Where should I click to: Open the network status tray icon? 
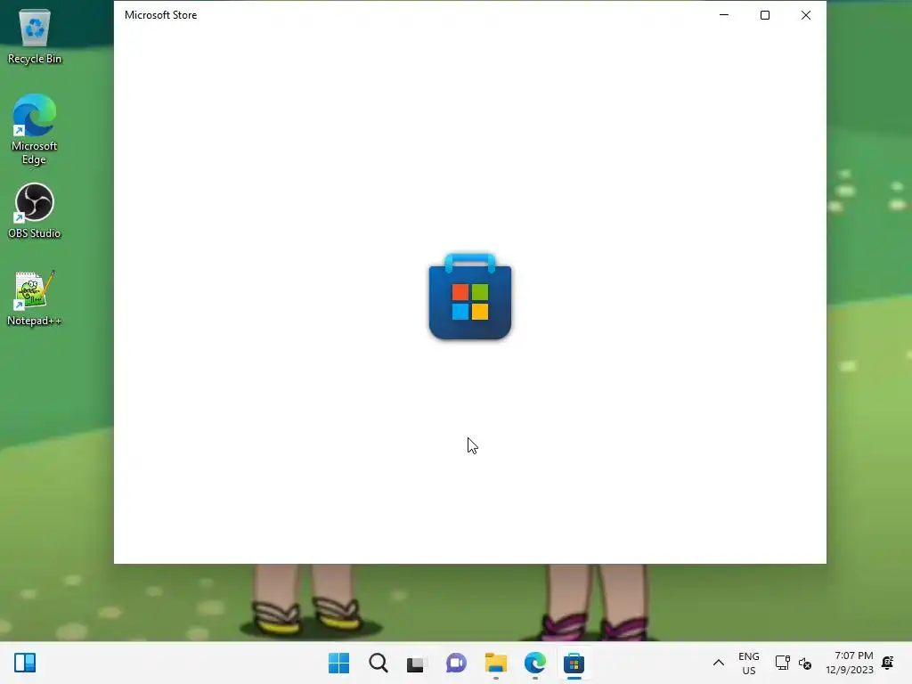click(782, 663)
